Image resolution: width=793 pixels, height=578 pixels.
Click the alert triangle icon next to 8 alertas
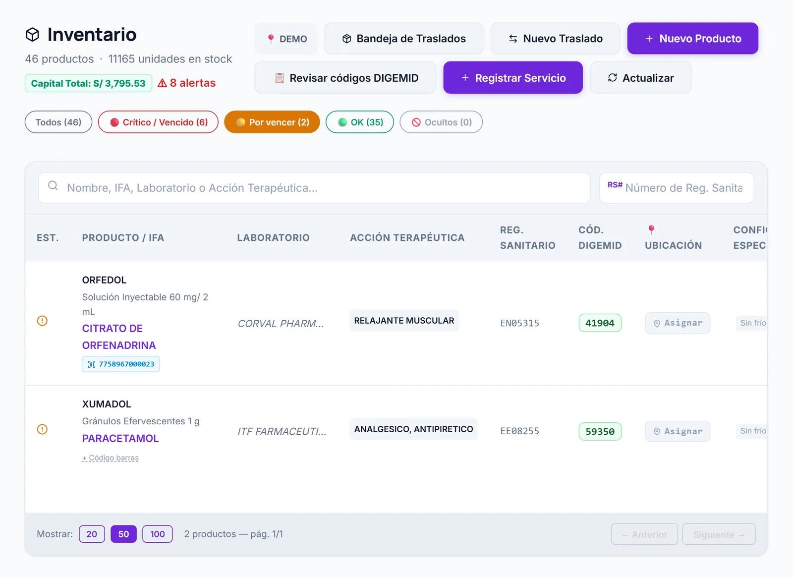[162, 83]
